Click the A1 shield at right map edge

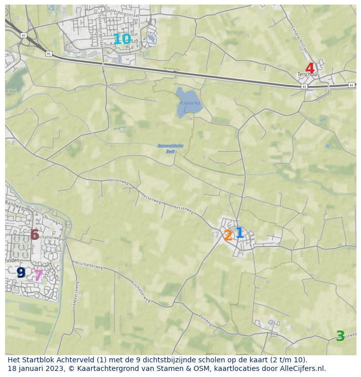click(x=351, y=85)
